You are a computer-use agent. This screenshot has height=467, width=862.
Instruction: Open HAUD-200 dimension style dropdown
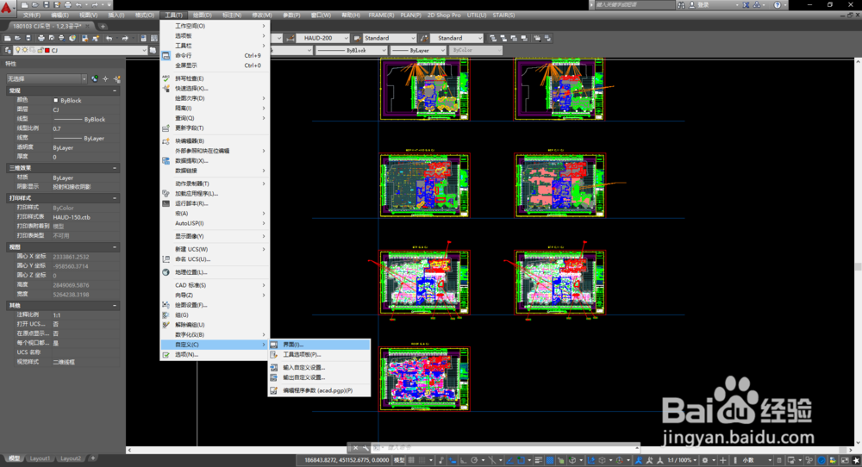tap(324, 38)
